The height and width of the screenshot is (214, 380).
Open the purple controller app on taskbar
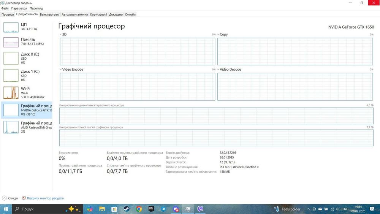coord(176,209)
